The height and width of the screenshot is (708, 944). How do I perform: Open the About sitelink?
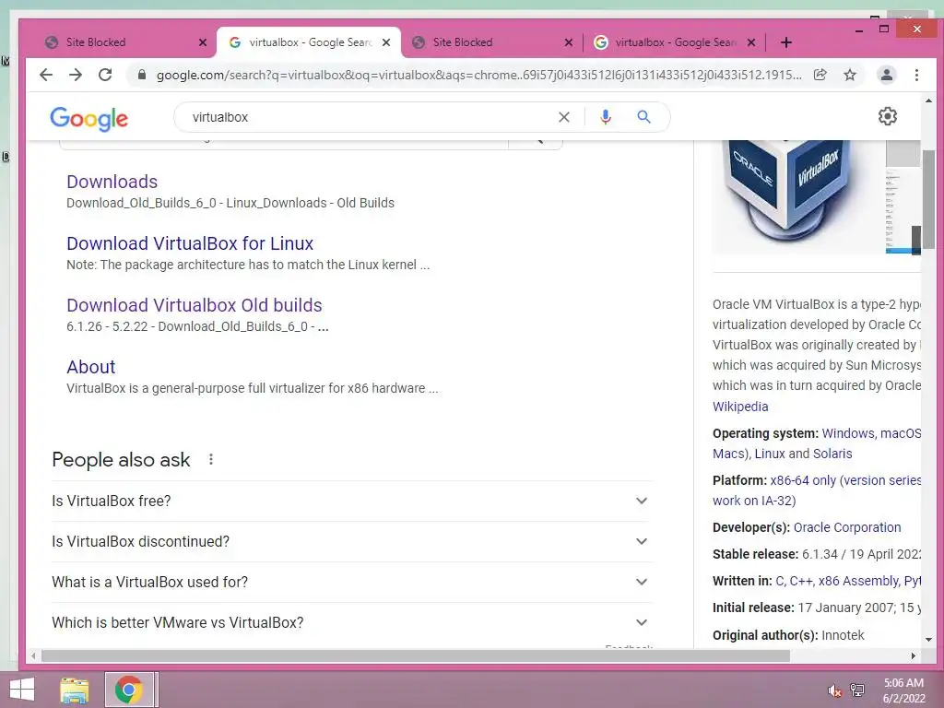91,367
